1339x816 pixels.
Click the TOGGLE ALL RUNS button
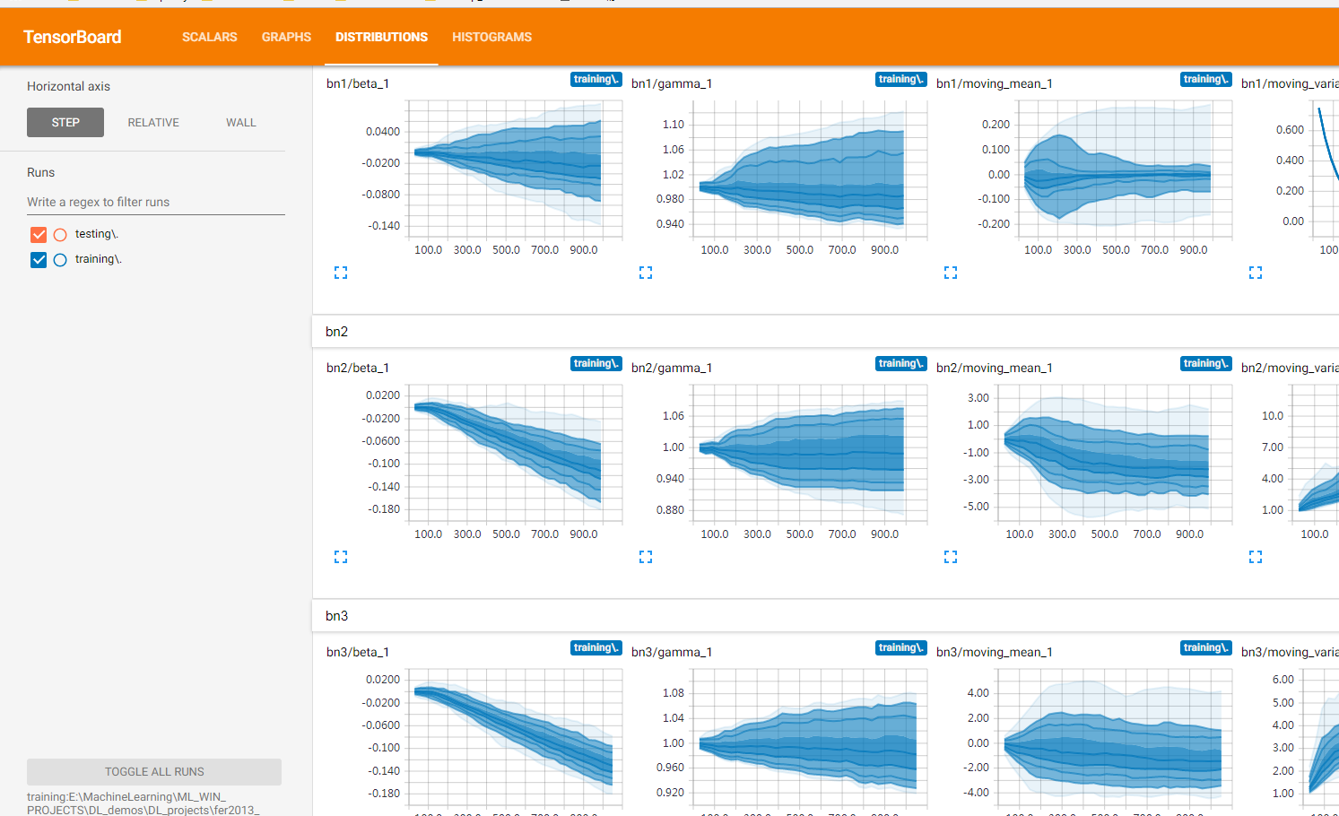coord(153,771)
